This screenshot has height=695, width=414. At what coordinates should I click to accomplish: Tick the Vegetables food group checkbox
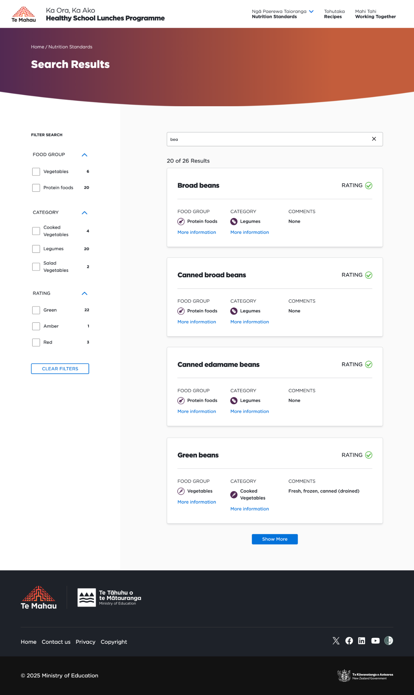(x=36, y=172)
